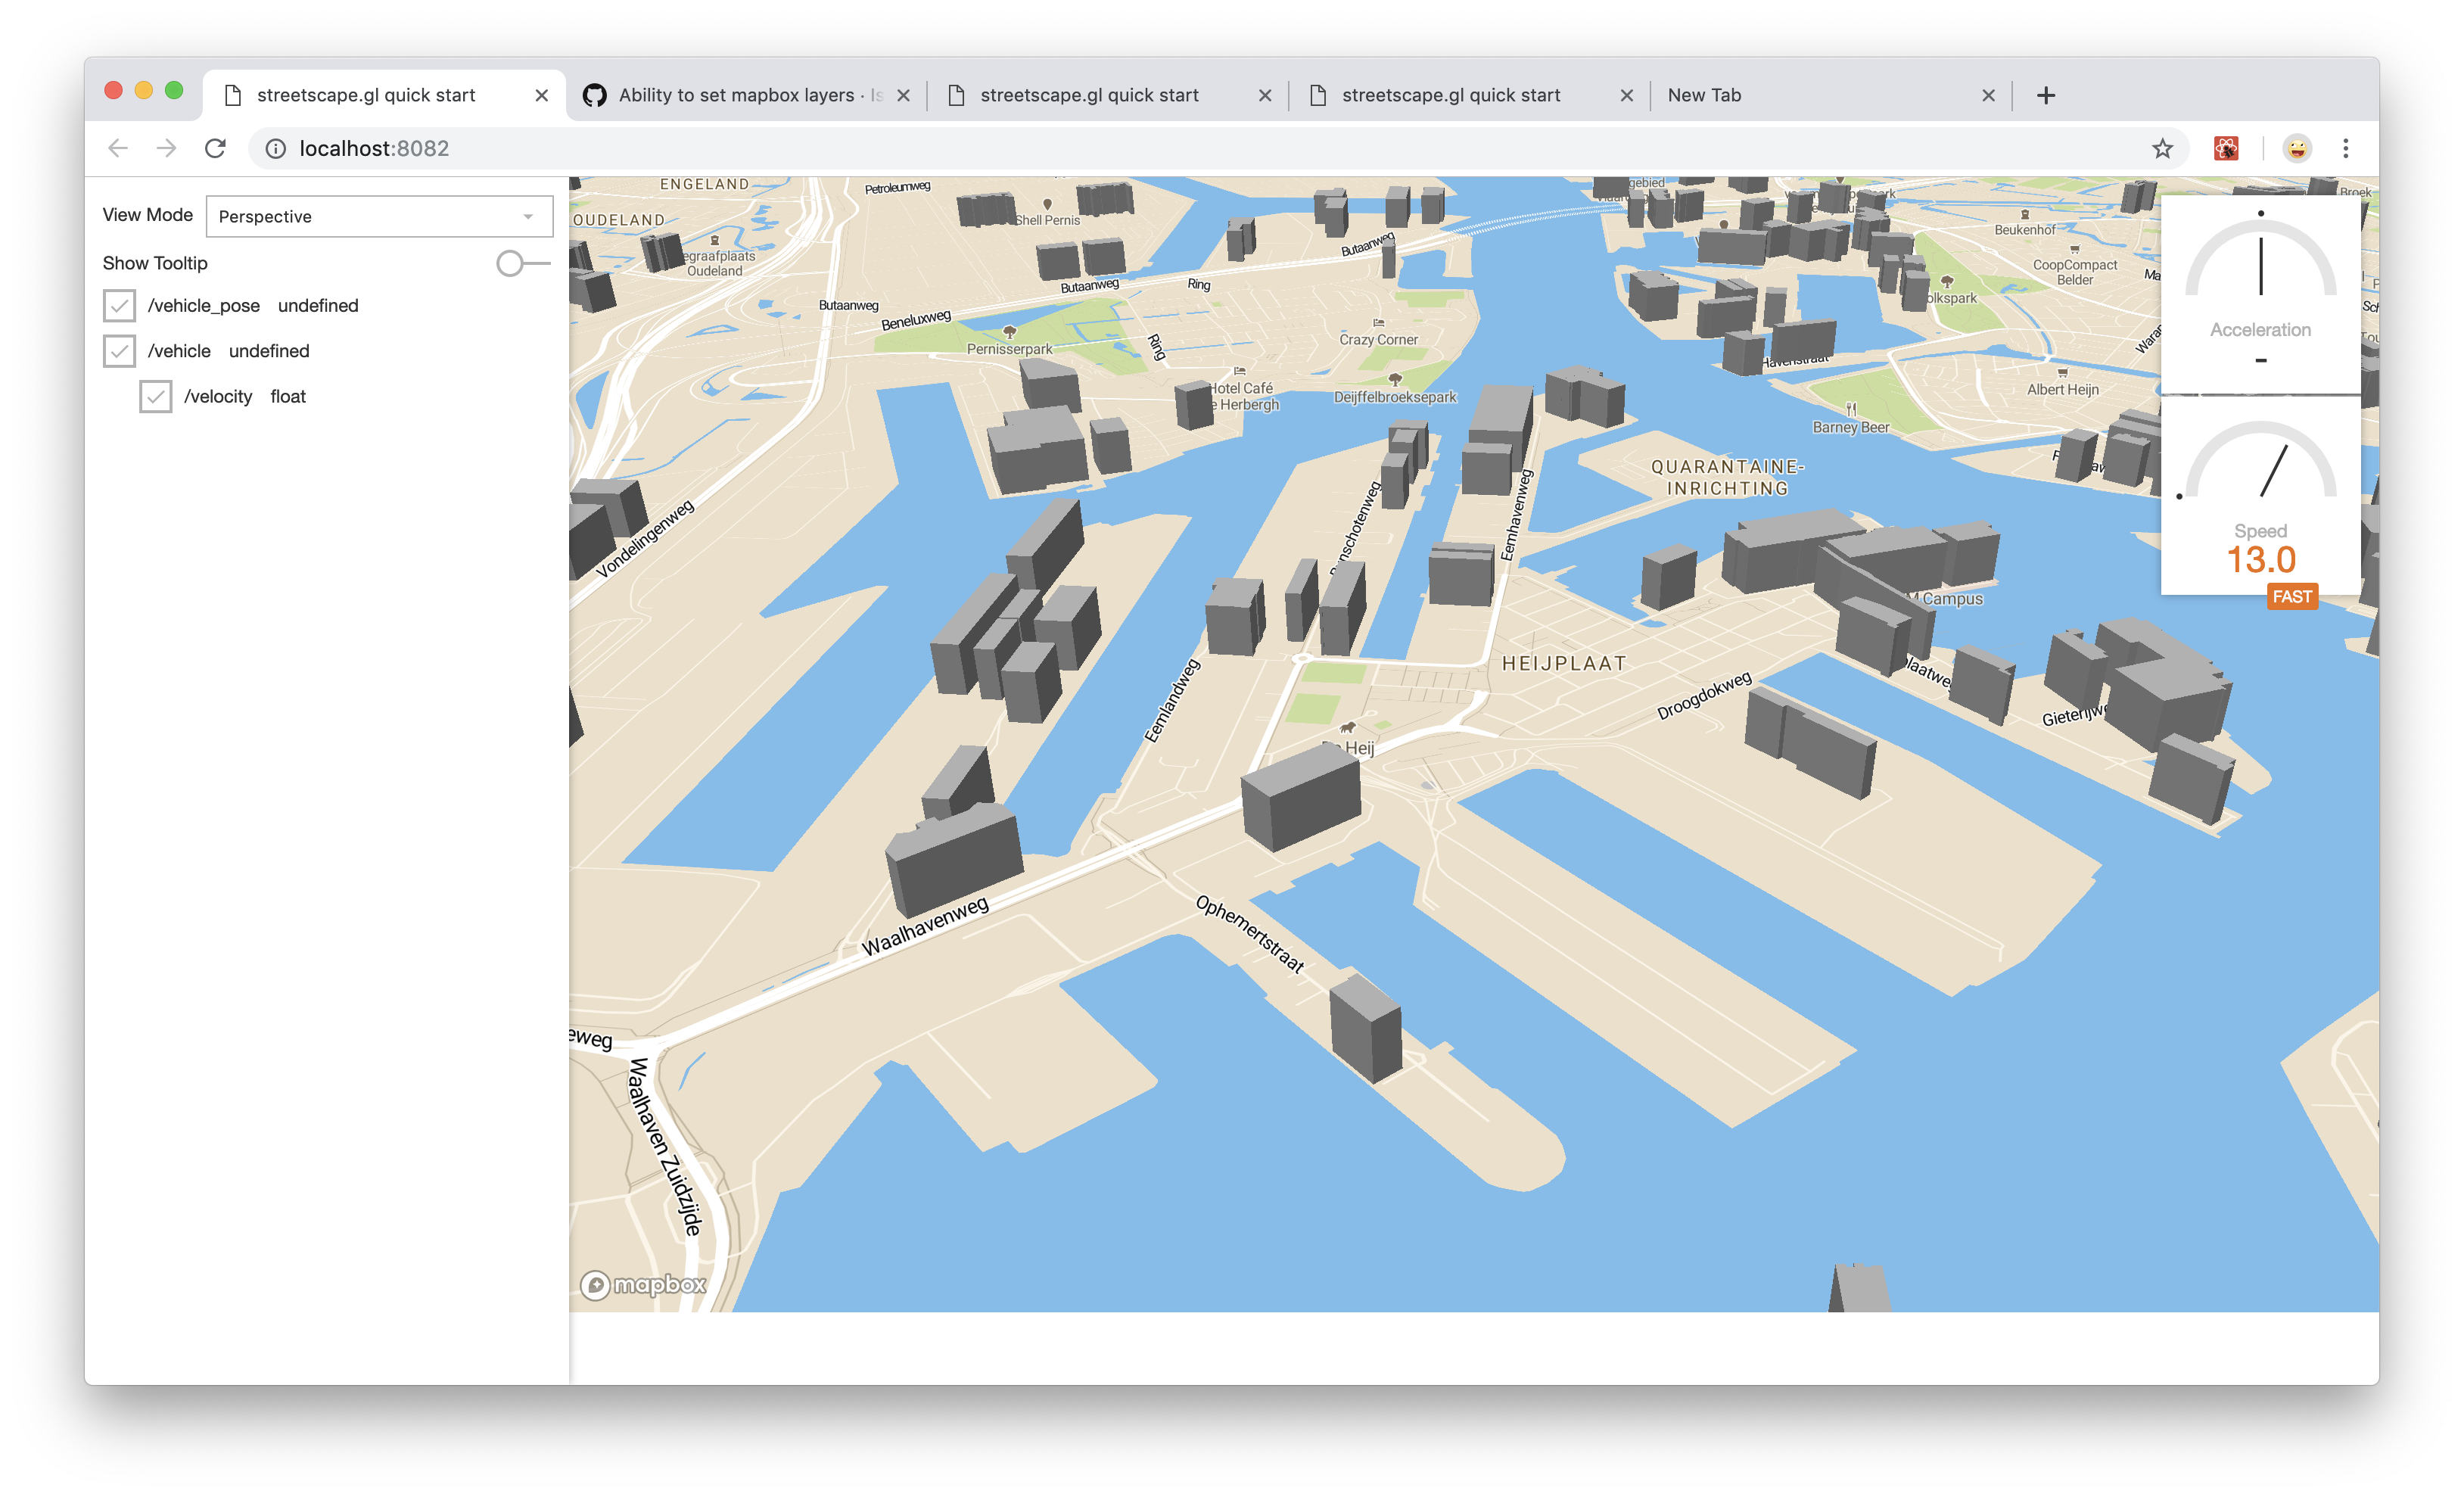Viewport: 2464px width, 1497px height.
Task: Uncheck the /vehicle_pose stream checkbox
Action: 120,305
